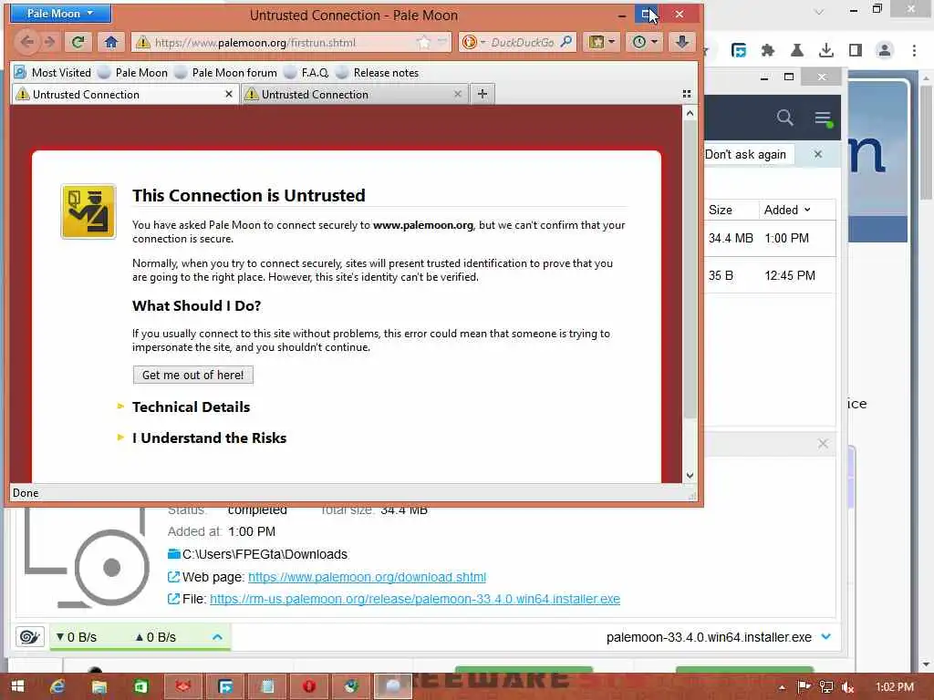Open the Pale Moon bookmark
The image size is (934, 700).
pos(133,73)
